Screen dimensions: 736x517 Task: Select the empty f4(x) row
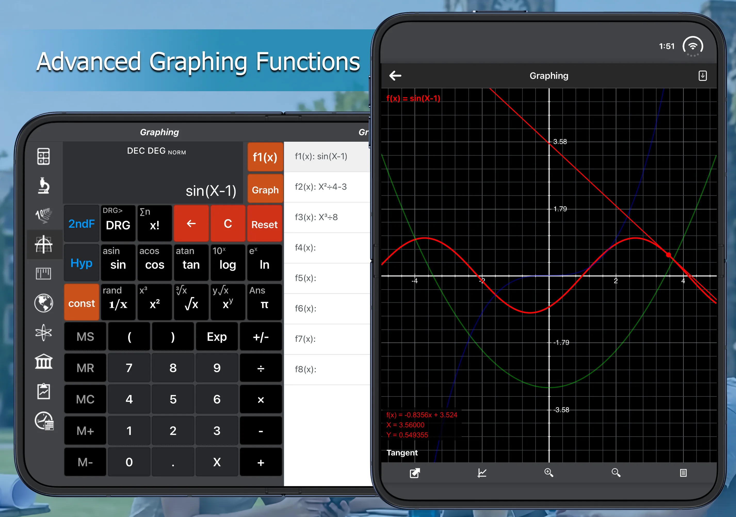click(327, 248)
